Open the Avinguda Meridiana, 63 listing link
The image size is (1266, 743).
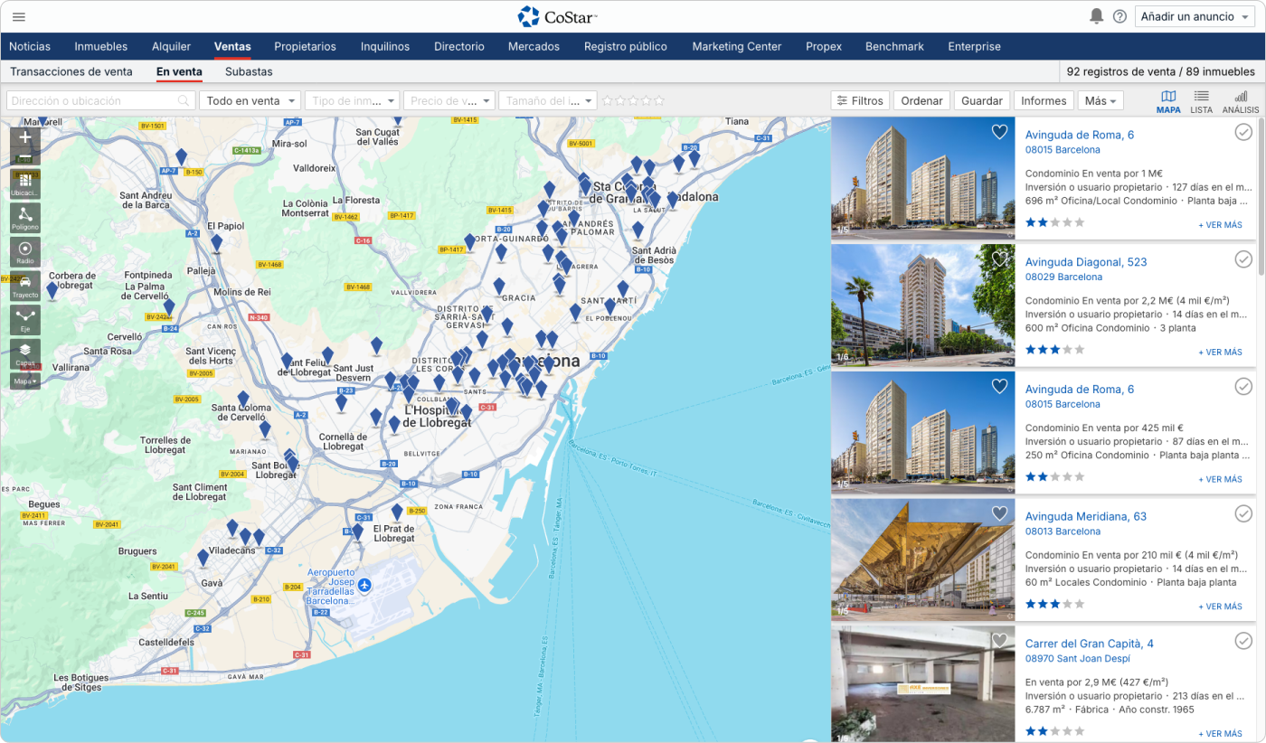tap(1085, 516)
